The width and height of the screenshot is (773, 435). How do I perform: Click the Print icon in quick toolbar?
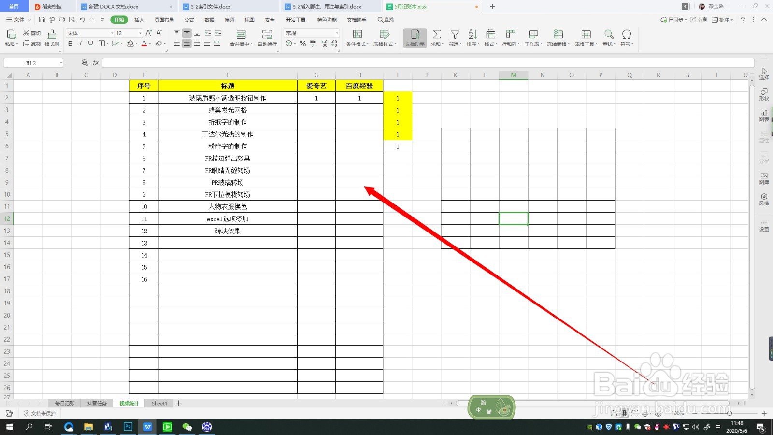[x=62, y=20]
